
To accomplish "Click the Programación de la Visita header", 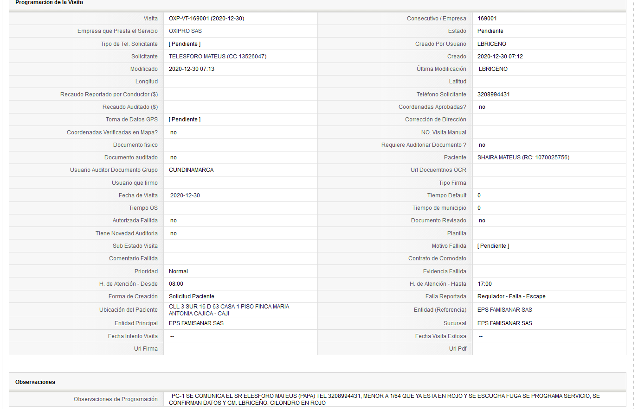I will tap(49, 3).
